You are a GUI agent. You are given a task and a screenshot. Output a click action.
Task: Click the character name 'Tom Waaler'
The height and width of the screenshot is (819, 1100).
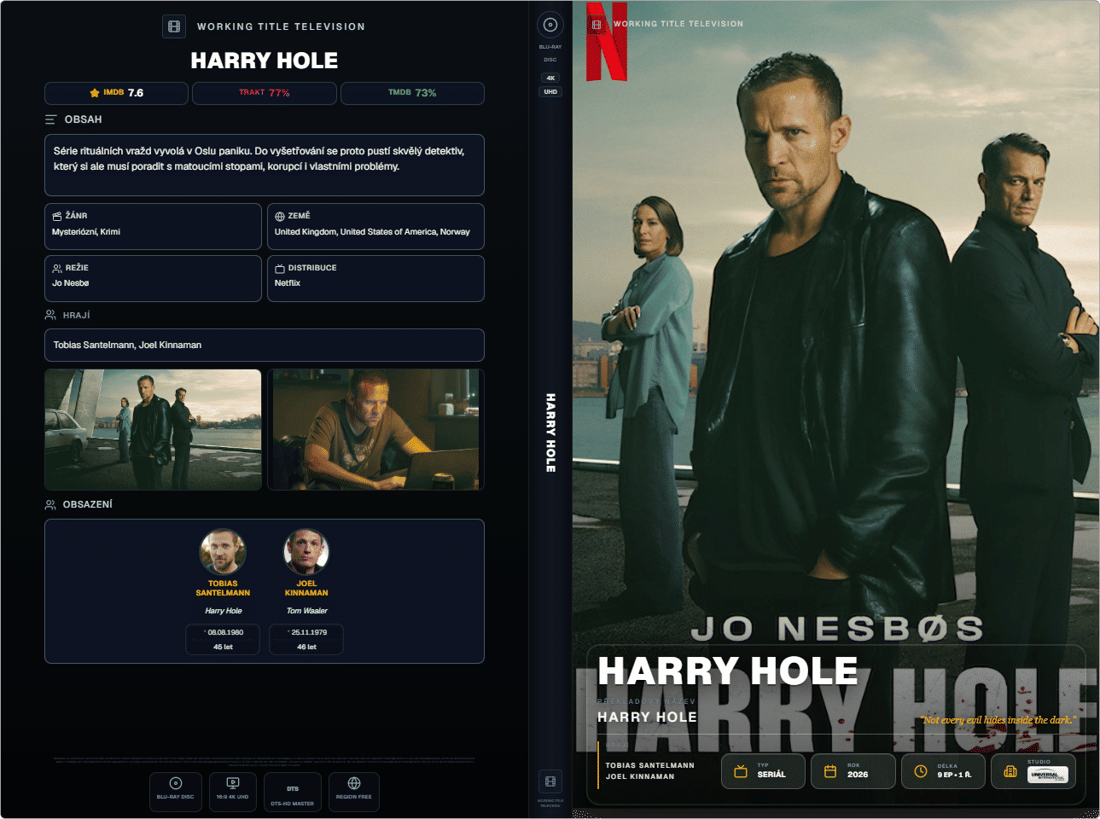click(x=306, y=611)
